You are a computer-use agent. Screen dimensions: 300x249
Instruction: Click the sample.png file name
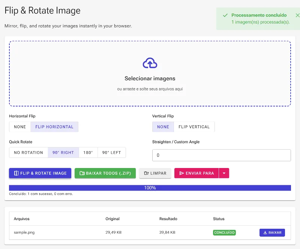(24, 232)
